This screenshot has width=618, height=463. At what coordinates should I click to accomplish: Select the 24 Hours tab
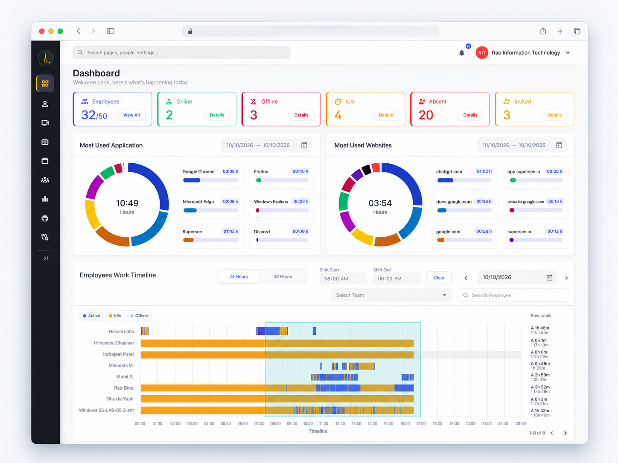239,277
